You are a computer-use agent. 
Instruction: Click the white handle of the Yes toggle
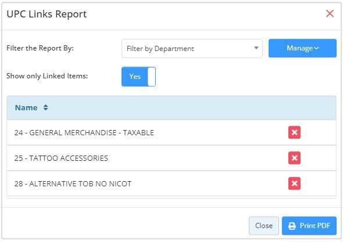point(151,77)
